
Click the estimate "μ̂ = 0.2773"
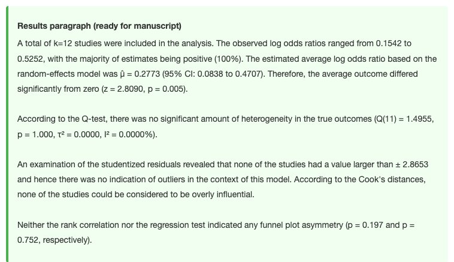pos(140,74)
